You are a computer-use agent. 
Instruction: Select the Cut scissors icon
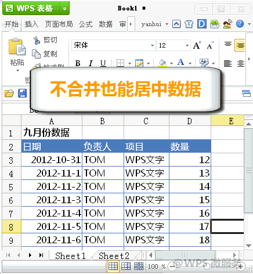click(x=36, y=40)
